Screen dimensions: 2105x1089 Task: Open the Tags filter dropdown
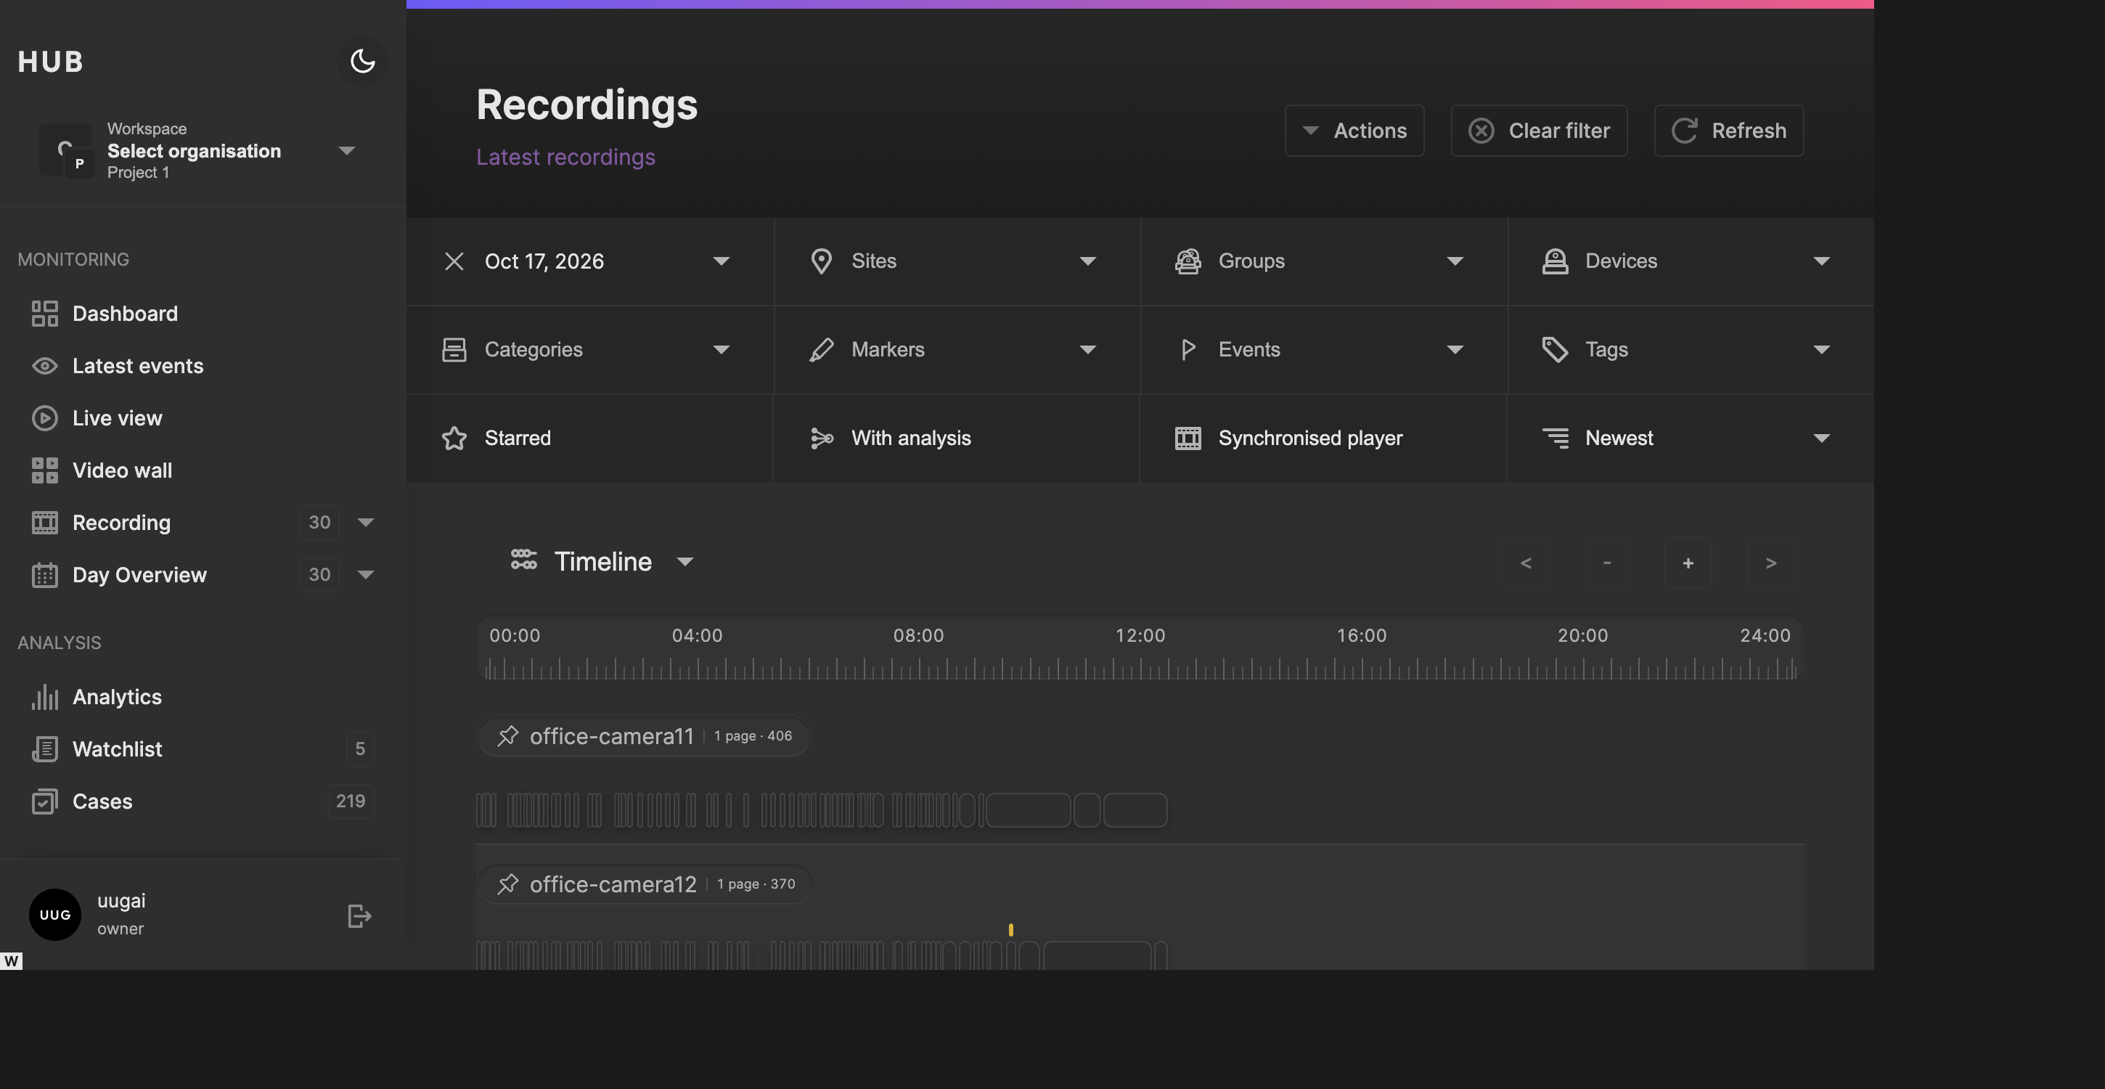[1690, 350]
